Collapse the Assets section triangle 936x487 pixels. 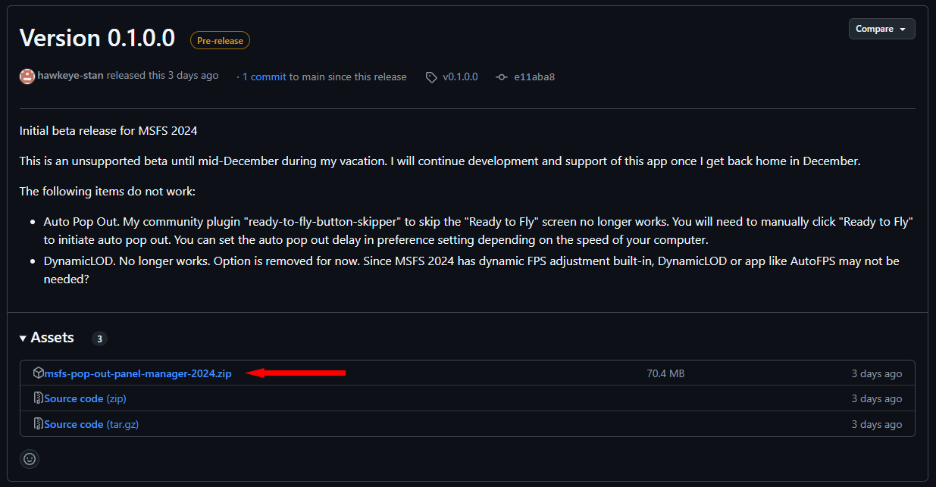[x=23, y=338]
